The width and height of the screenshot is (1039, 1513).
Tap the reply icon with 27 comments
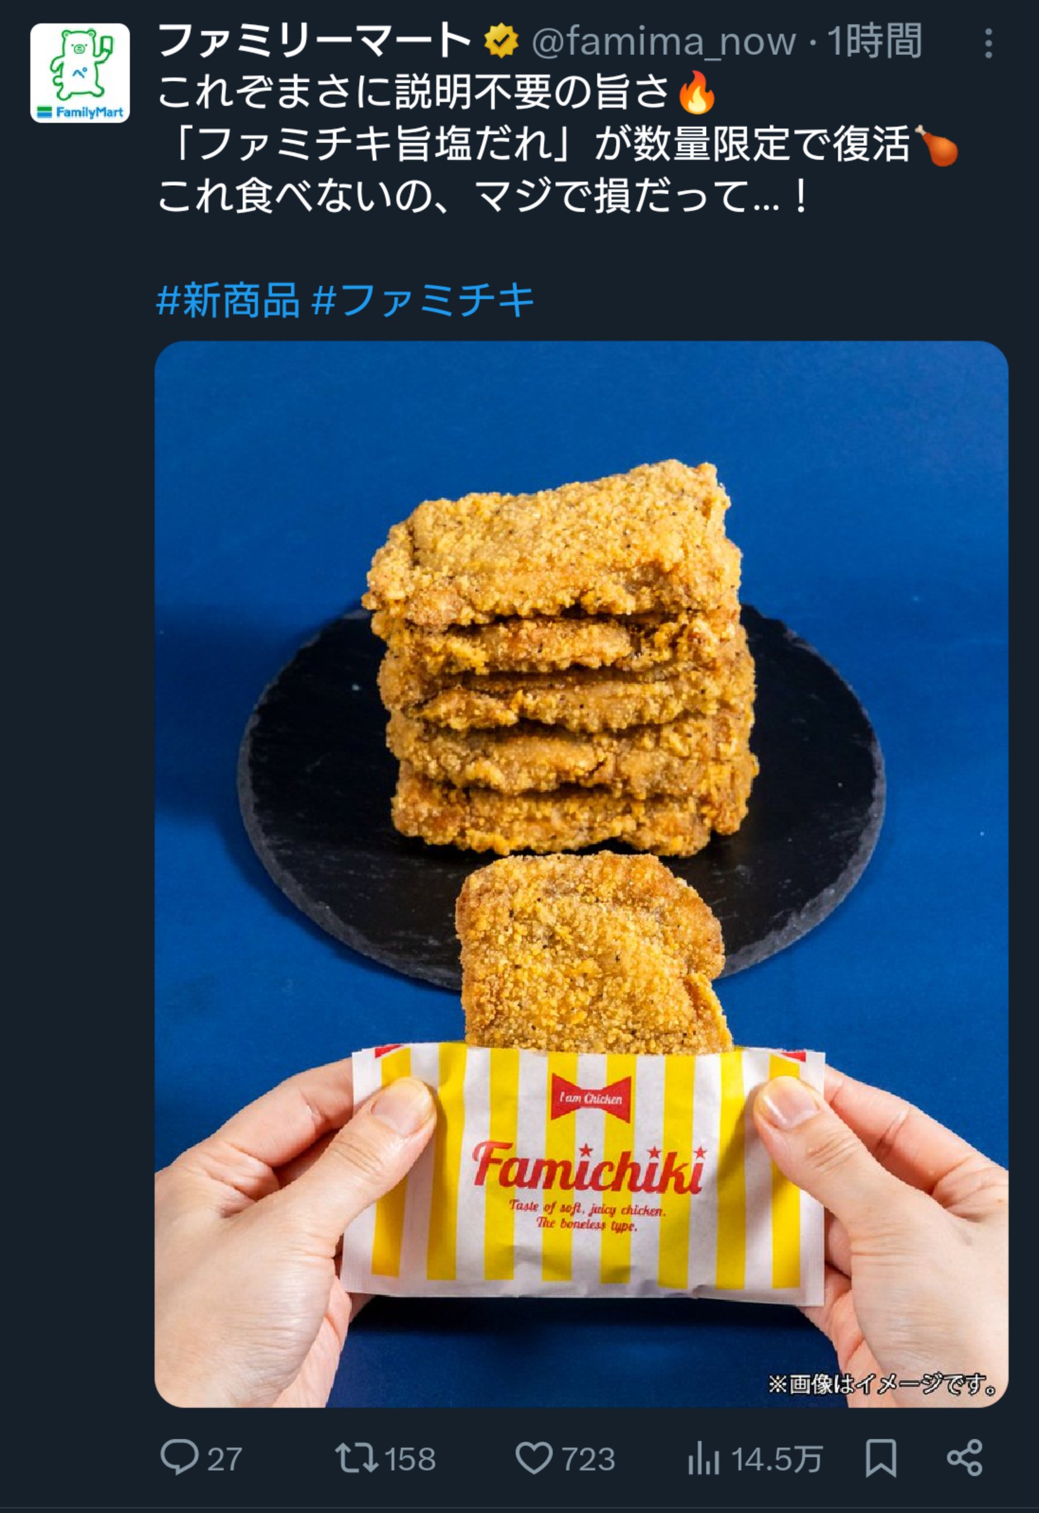point(179,1458)
